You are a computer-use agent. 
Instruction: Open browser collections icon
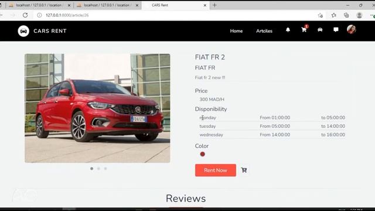tap(346, 15)
